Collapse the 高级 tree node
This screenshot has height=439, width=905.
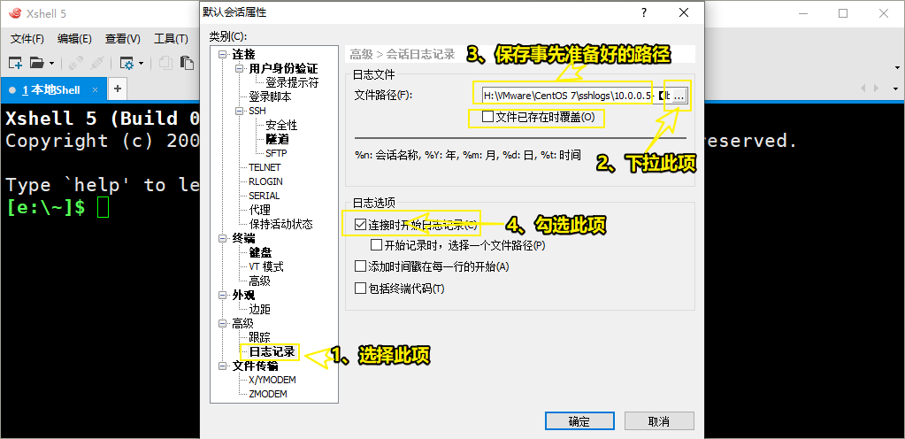click(222, 323)
